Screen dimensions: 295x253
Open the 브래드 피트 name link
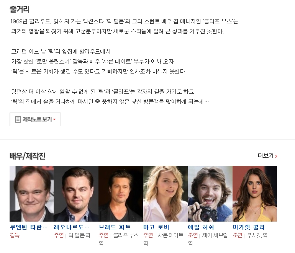tap(115, 227)
